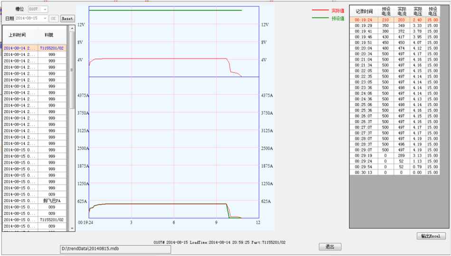Screen dimensions: 451x256
Task: Click the 料號 column header
Action: coord(49,36)
